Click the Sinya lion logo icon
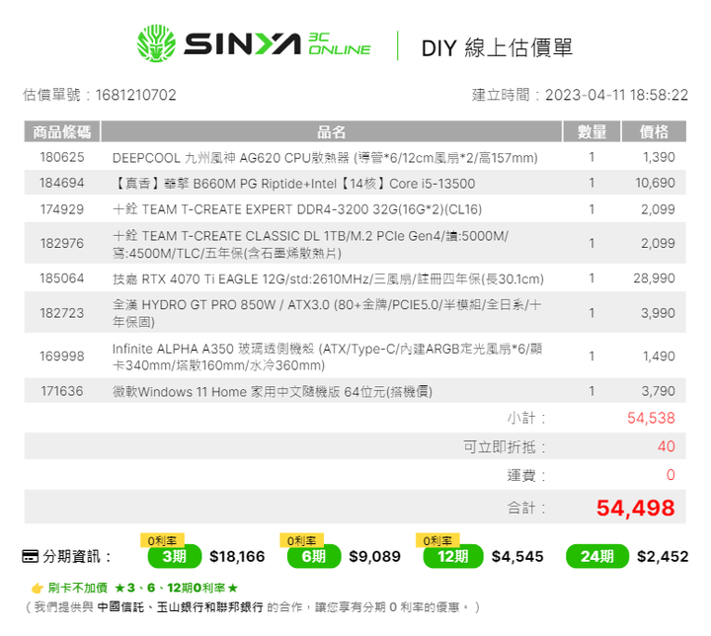Screen dimensions: 711x636 point(156,43)
